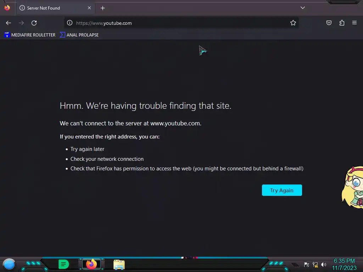Expand the list all tabs chevron

click(303, 8)
